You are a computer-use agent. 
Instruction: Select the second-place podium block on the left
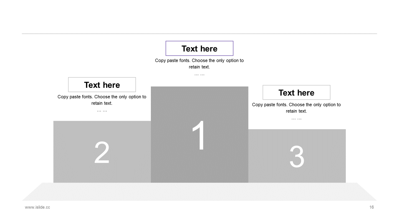(102, 152)
